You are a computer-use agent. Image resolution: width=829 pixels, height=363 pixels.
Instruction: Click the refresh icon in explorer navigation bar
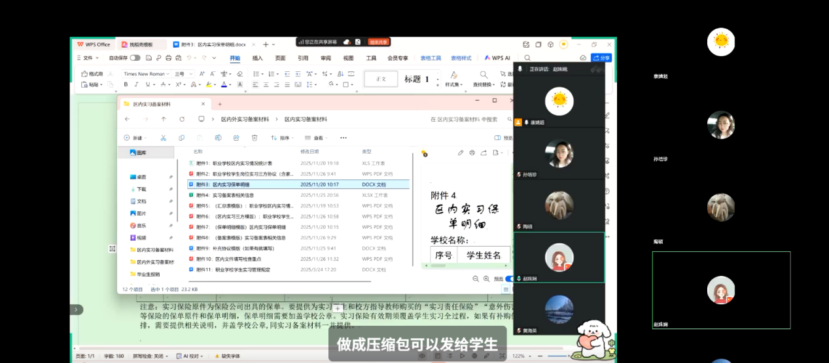182,119
